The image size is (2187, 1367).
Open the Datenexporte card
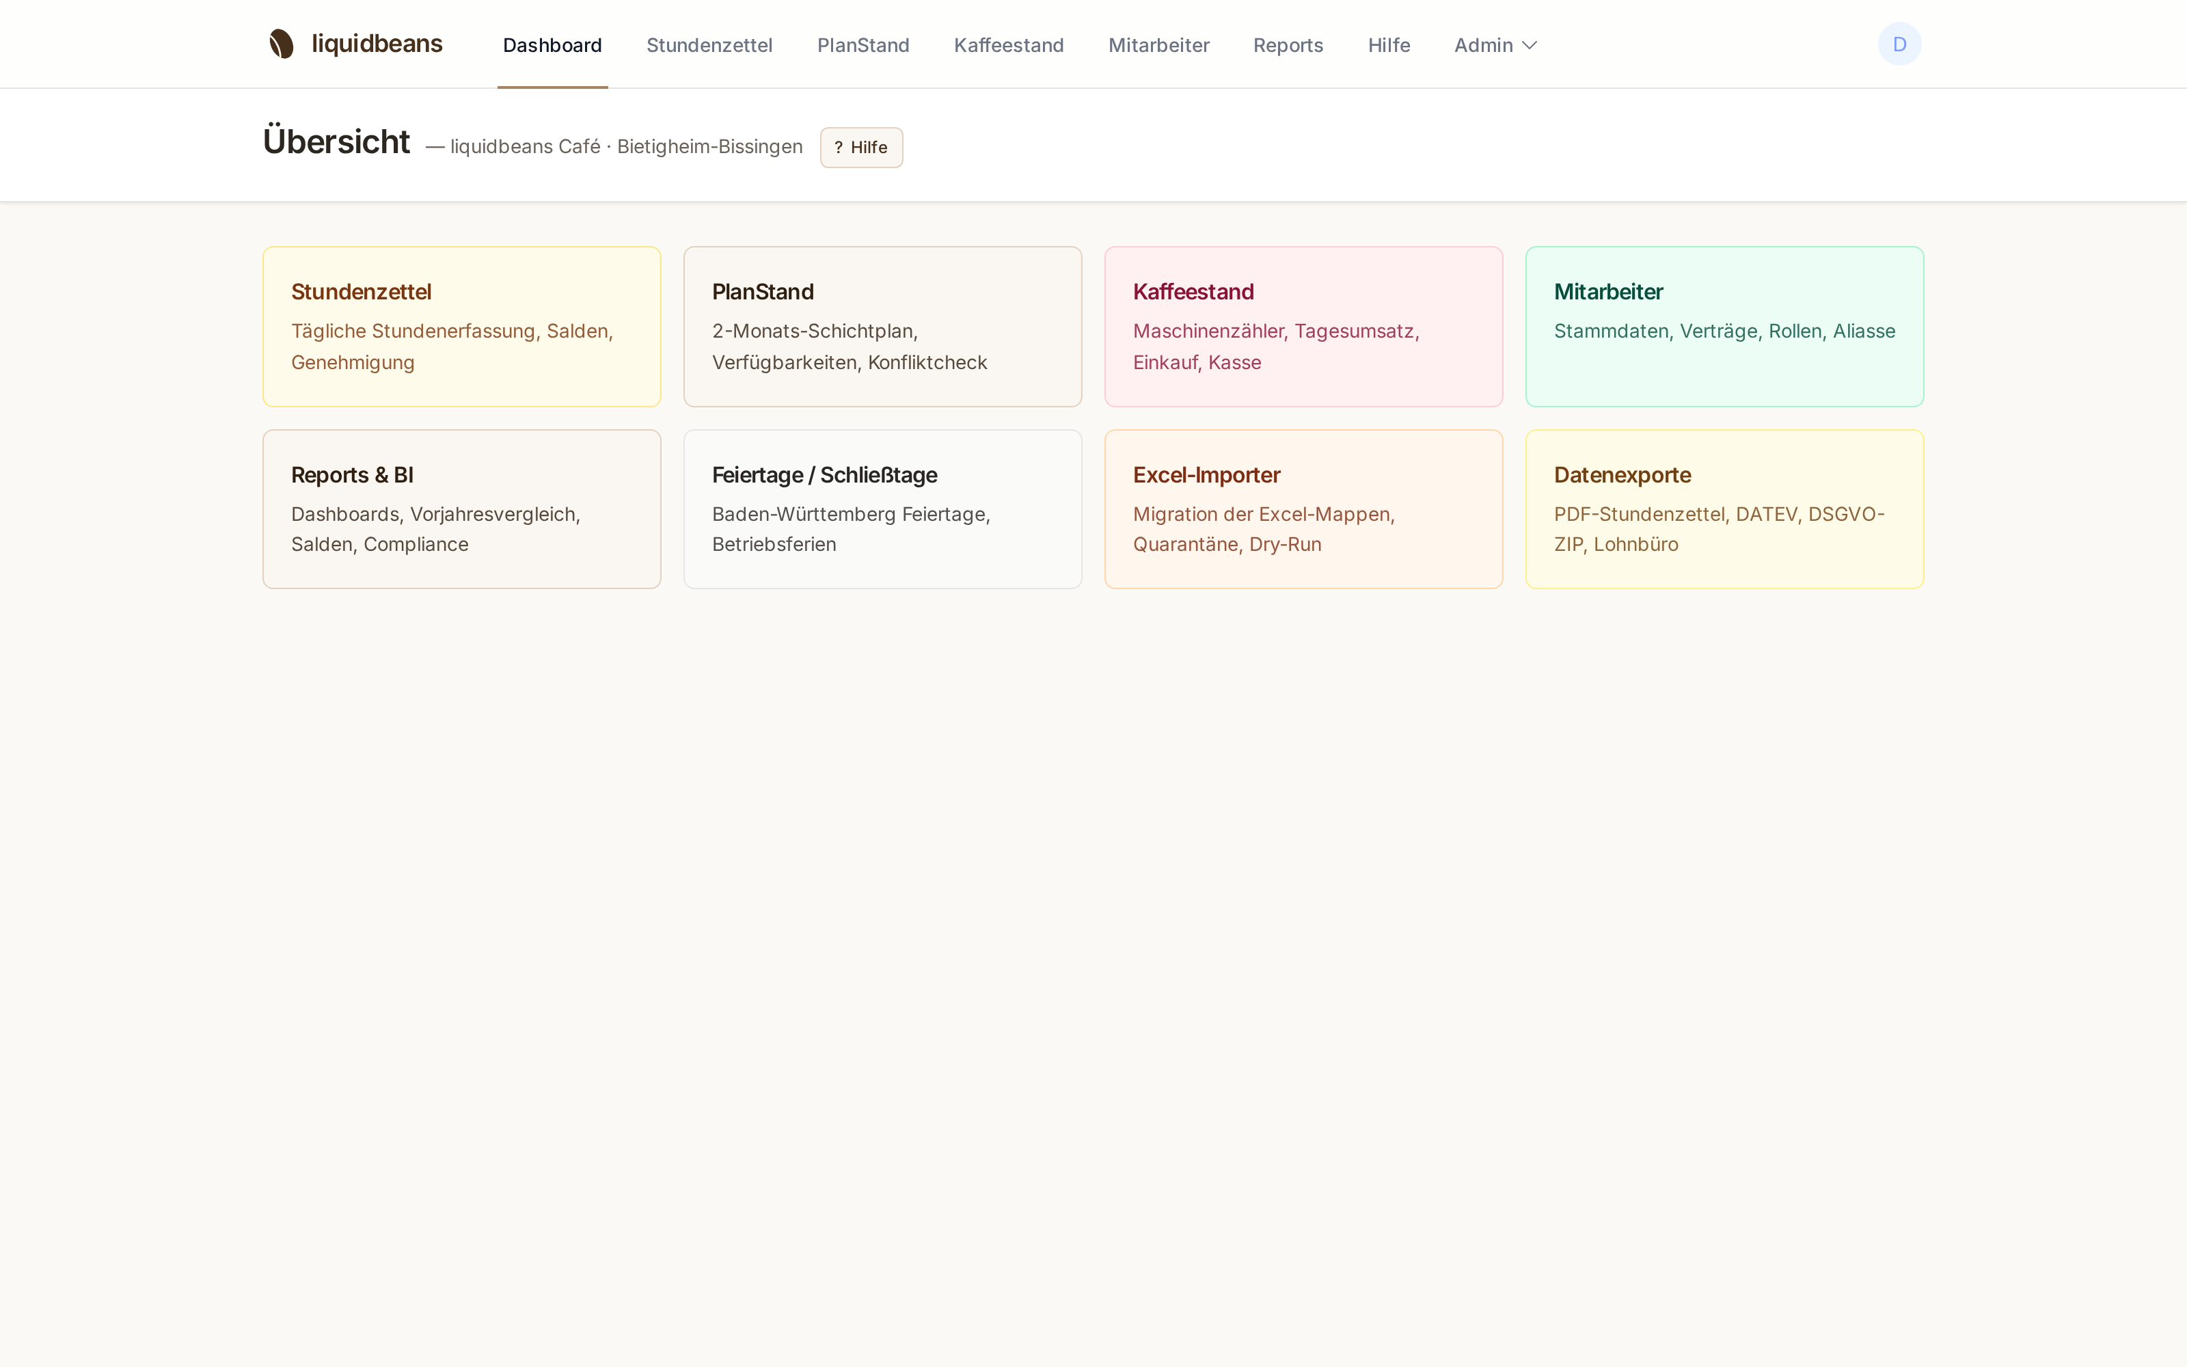1724,509
